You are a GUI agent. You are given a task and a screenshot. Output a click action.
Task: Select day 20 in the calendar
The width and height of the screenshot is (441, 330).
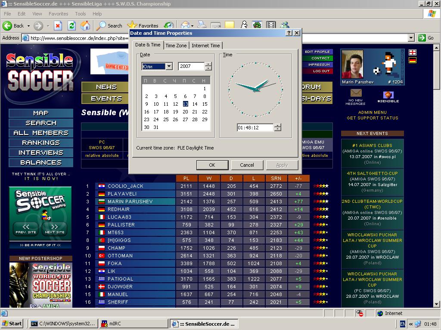click(x=185, y=112)
